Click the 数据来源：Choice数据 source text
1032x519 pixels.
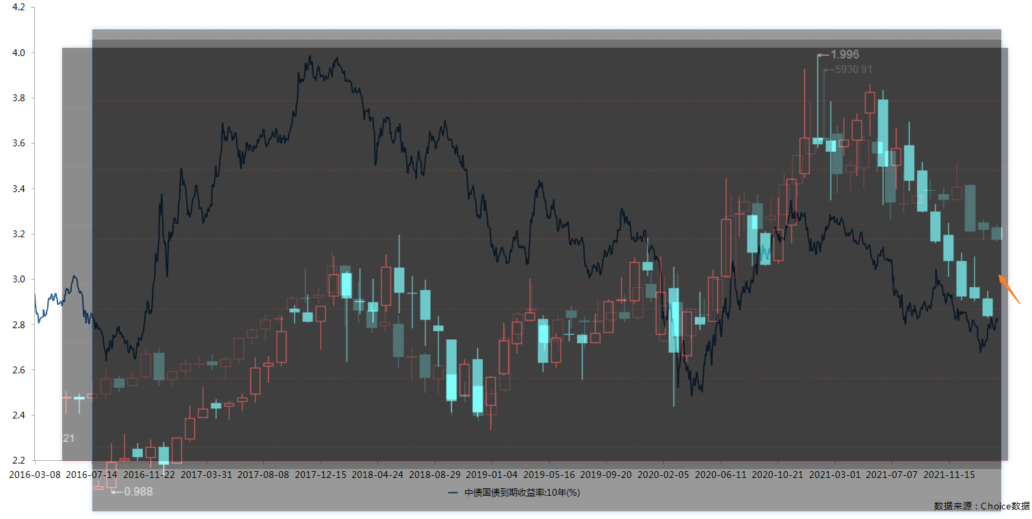[982, 506]
